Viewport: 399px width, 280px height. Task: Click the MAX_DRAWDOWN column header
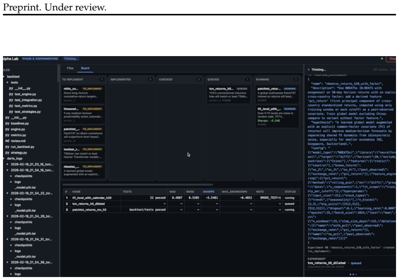(x=234, y=192)
